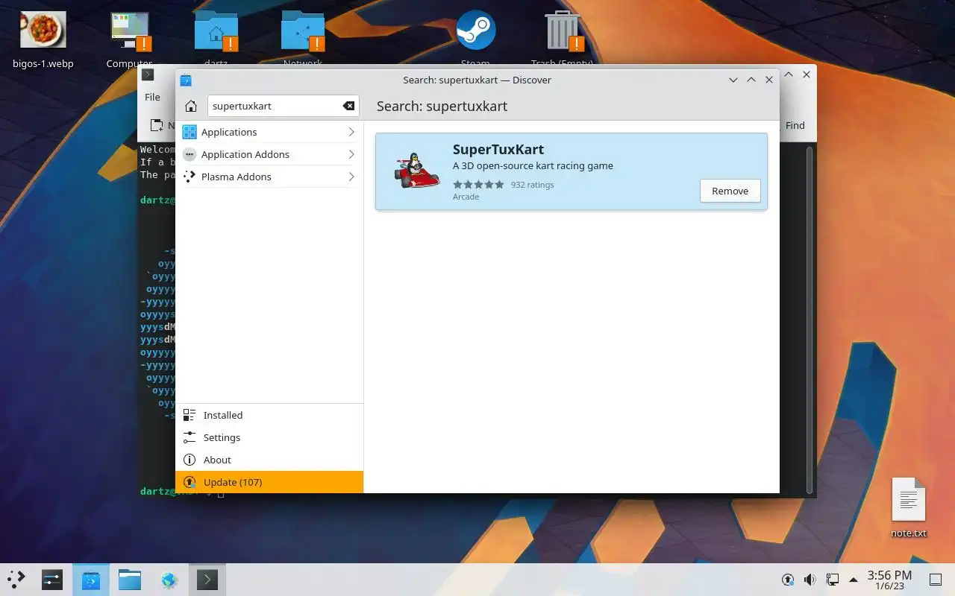Click the Arcade category label
This screenshot has width=955, height=596.
466,197
